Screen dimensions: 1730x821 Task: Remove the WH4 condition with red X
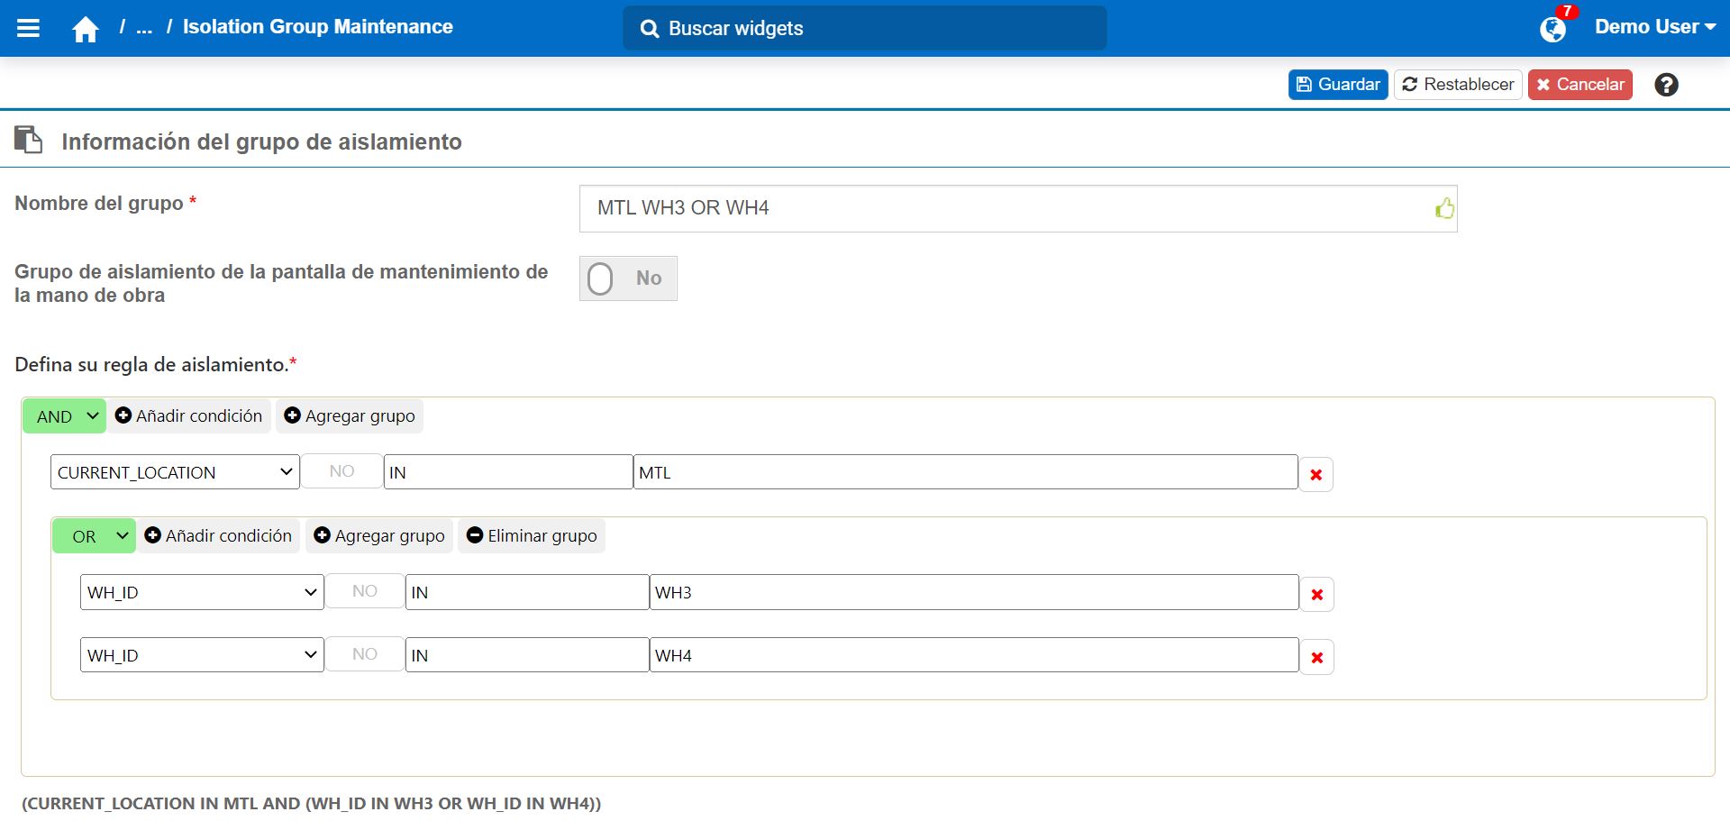pyautogui.click(x=1316, y=657)
